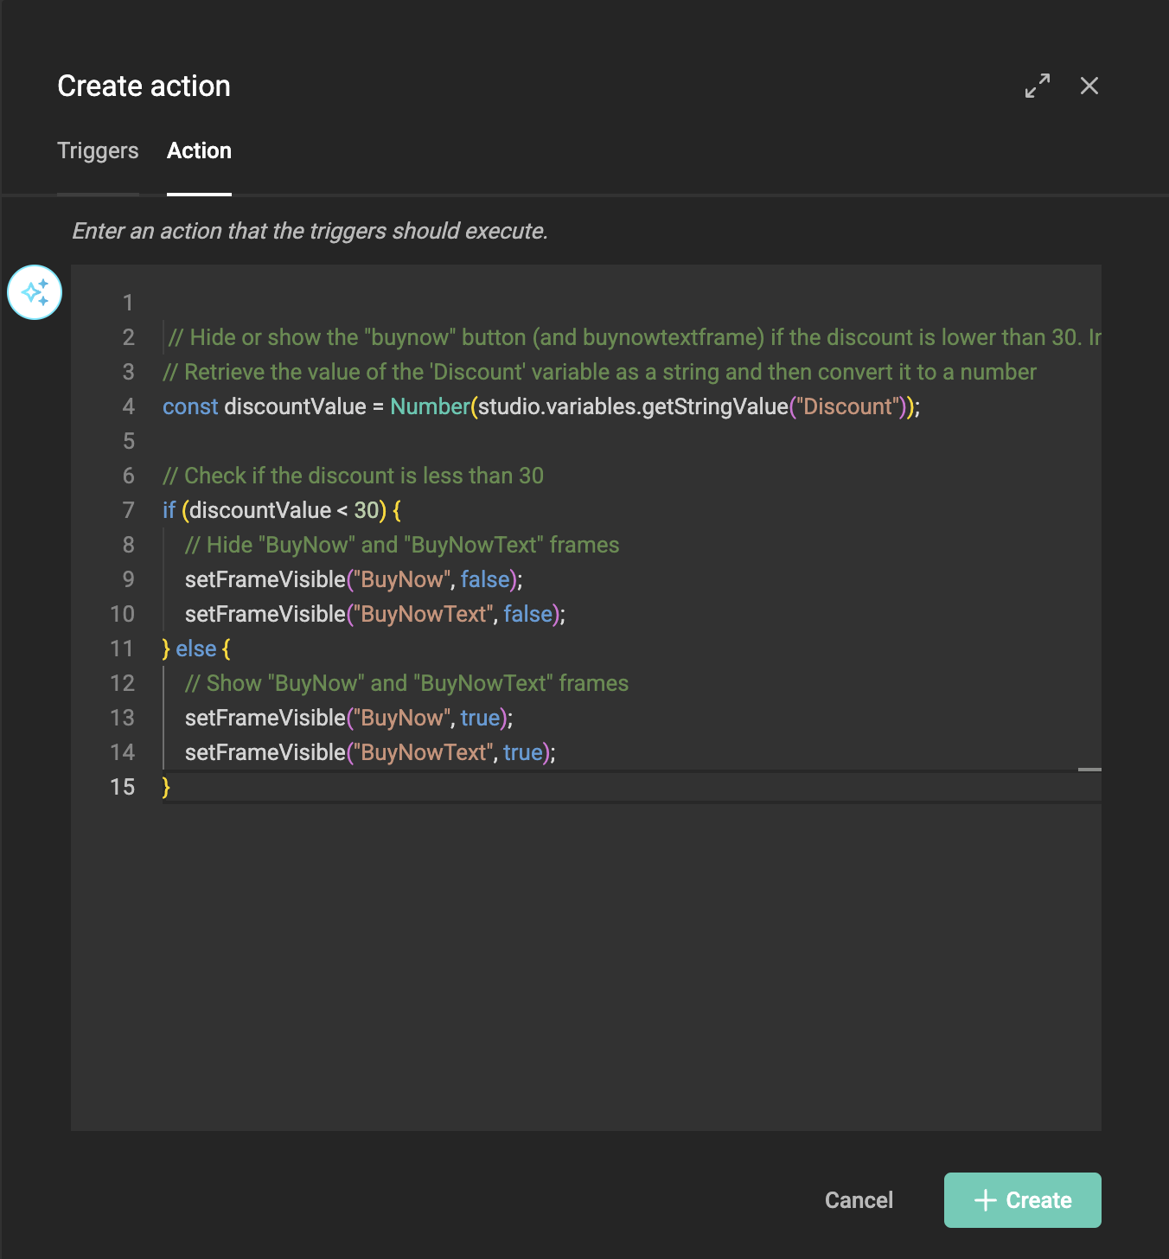The image size is (1169, 1259).
Task: Click the AI sparkle assistant icon
Action: [x=35, y=292]
